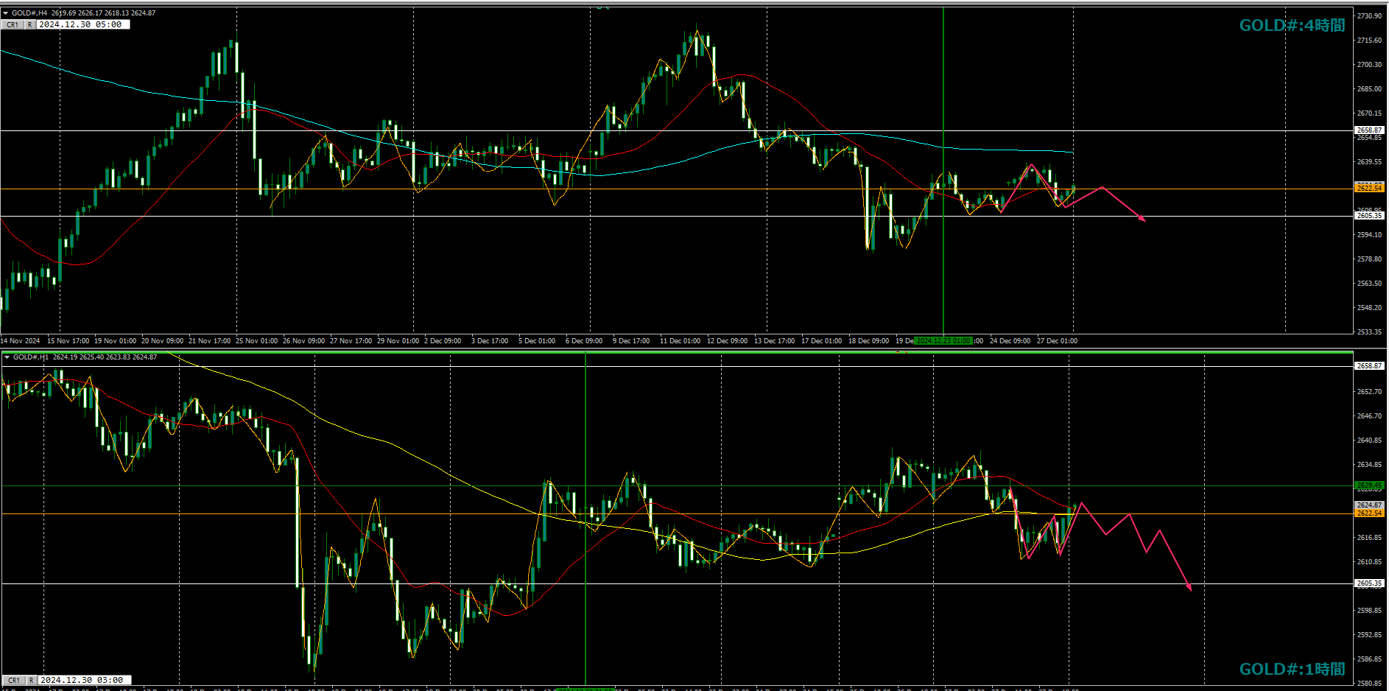Click the 2580.85 price scale value on H1
The width and height of the screenshot is (1389, 691).
(x=1369, y=684)
